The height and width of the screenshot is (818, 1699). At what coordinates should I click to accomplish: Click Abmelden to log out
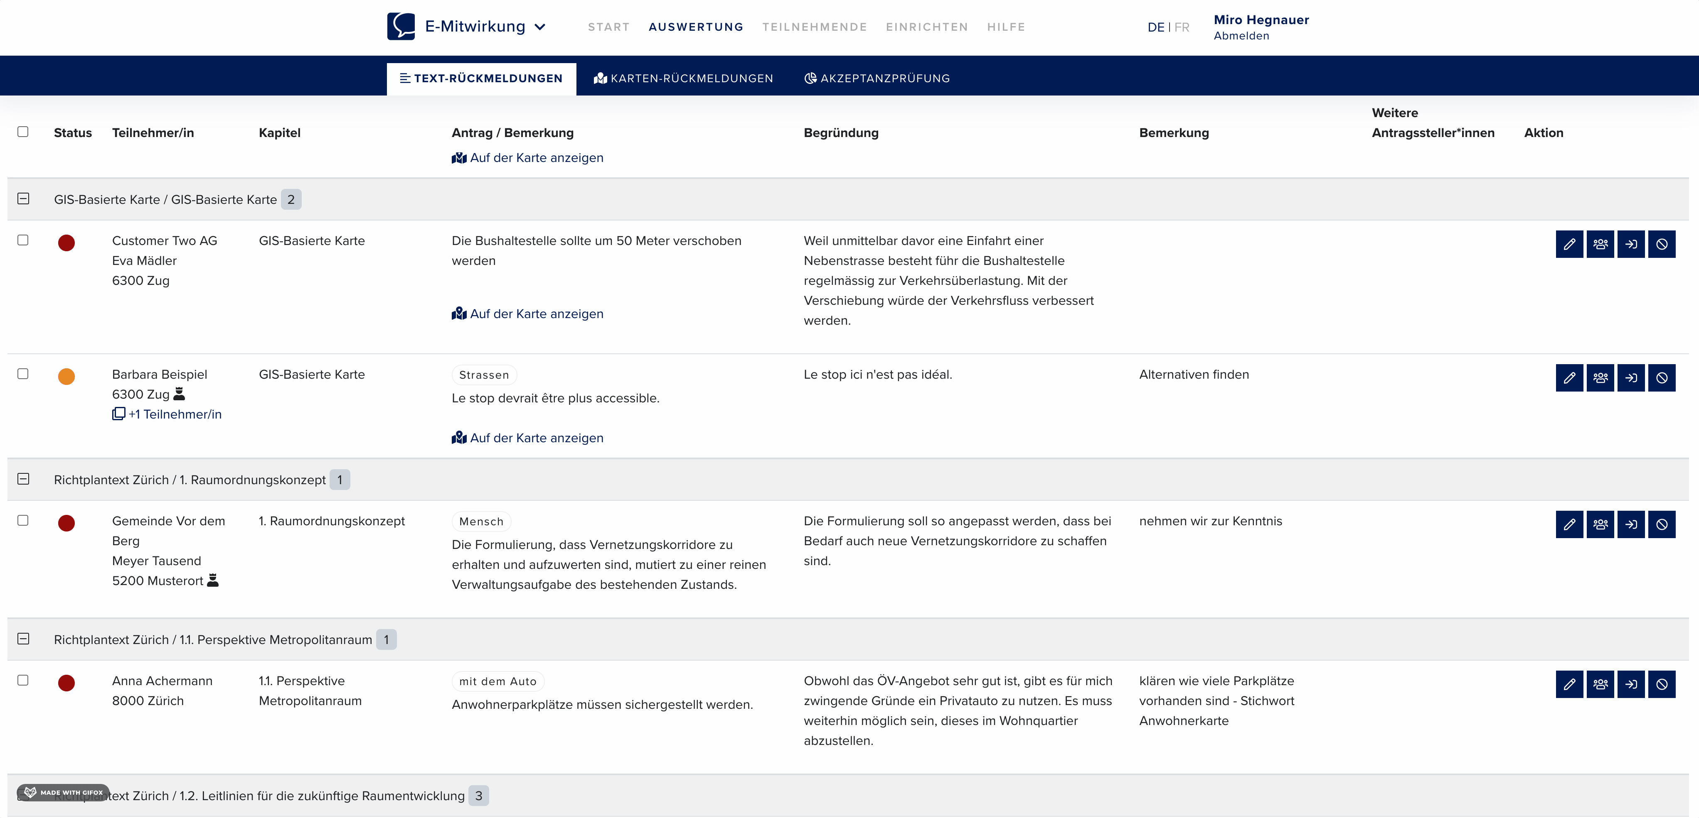(x=1241, y=36)
